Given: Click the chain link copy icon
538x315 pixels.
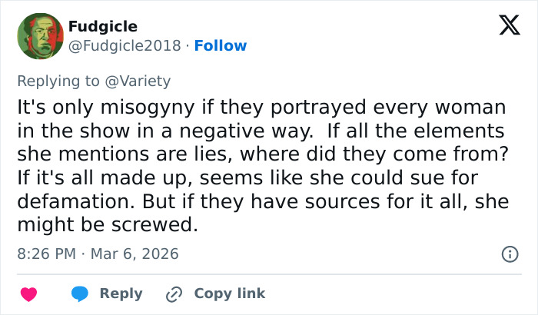Looking at the screenshot, I should click(x=174, y=293).
